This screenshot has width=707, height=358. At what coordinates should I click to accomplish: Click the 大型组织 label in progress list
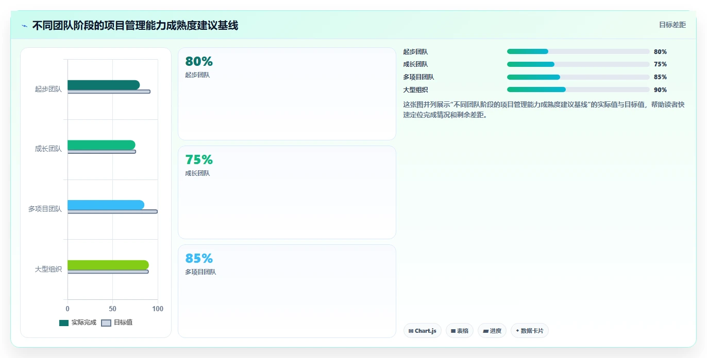(415, 90)
